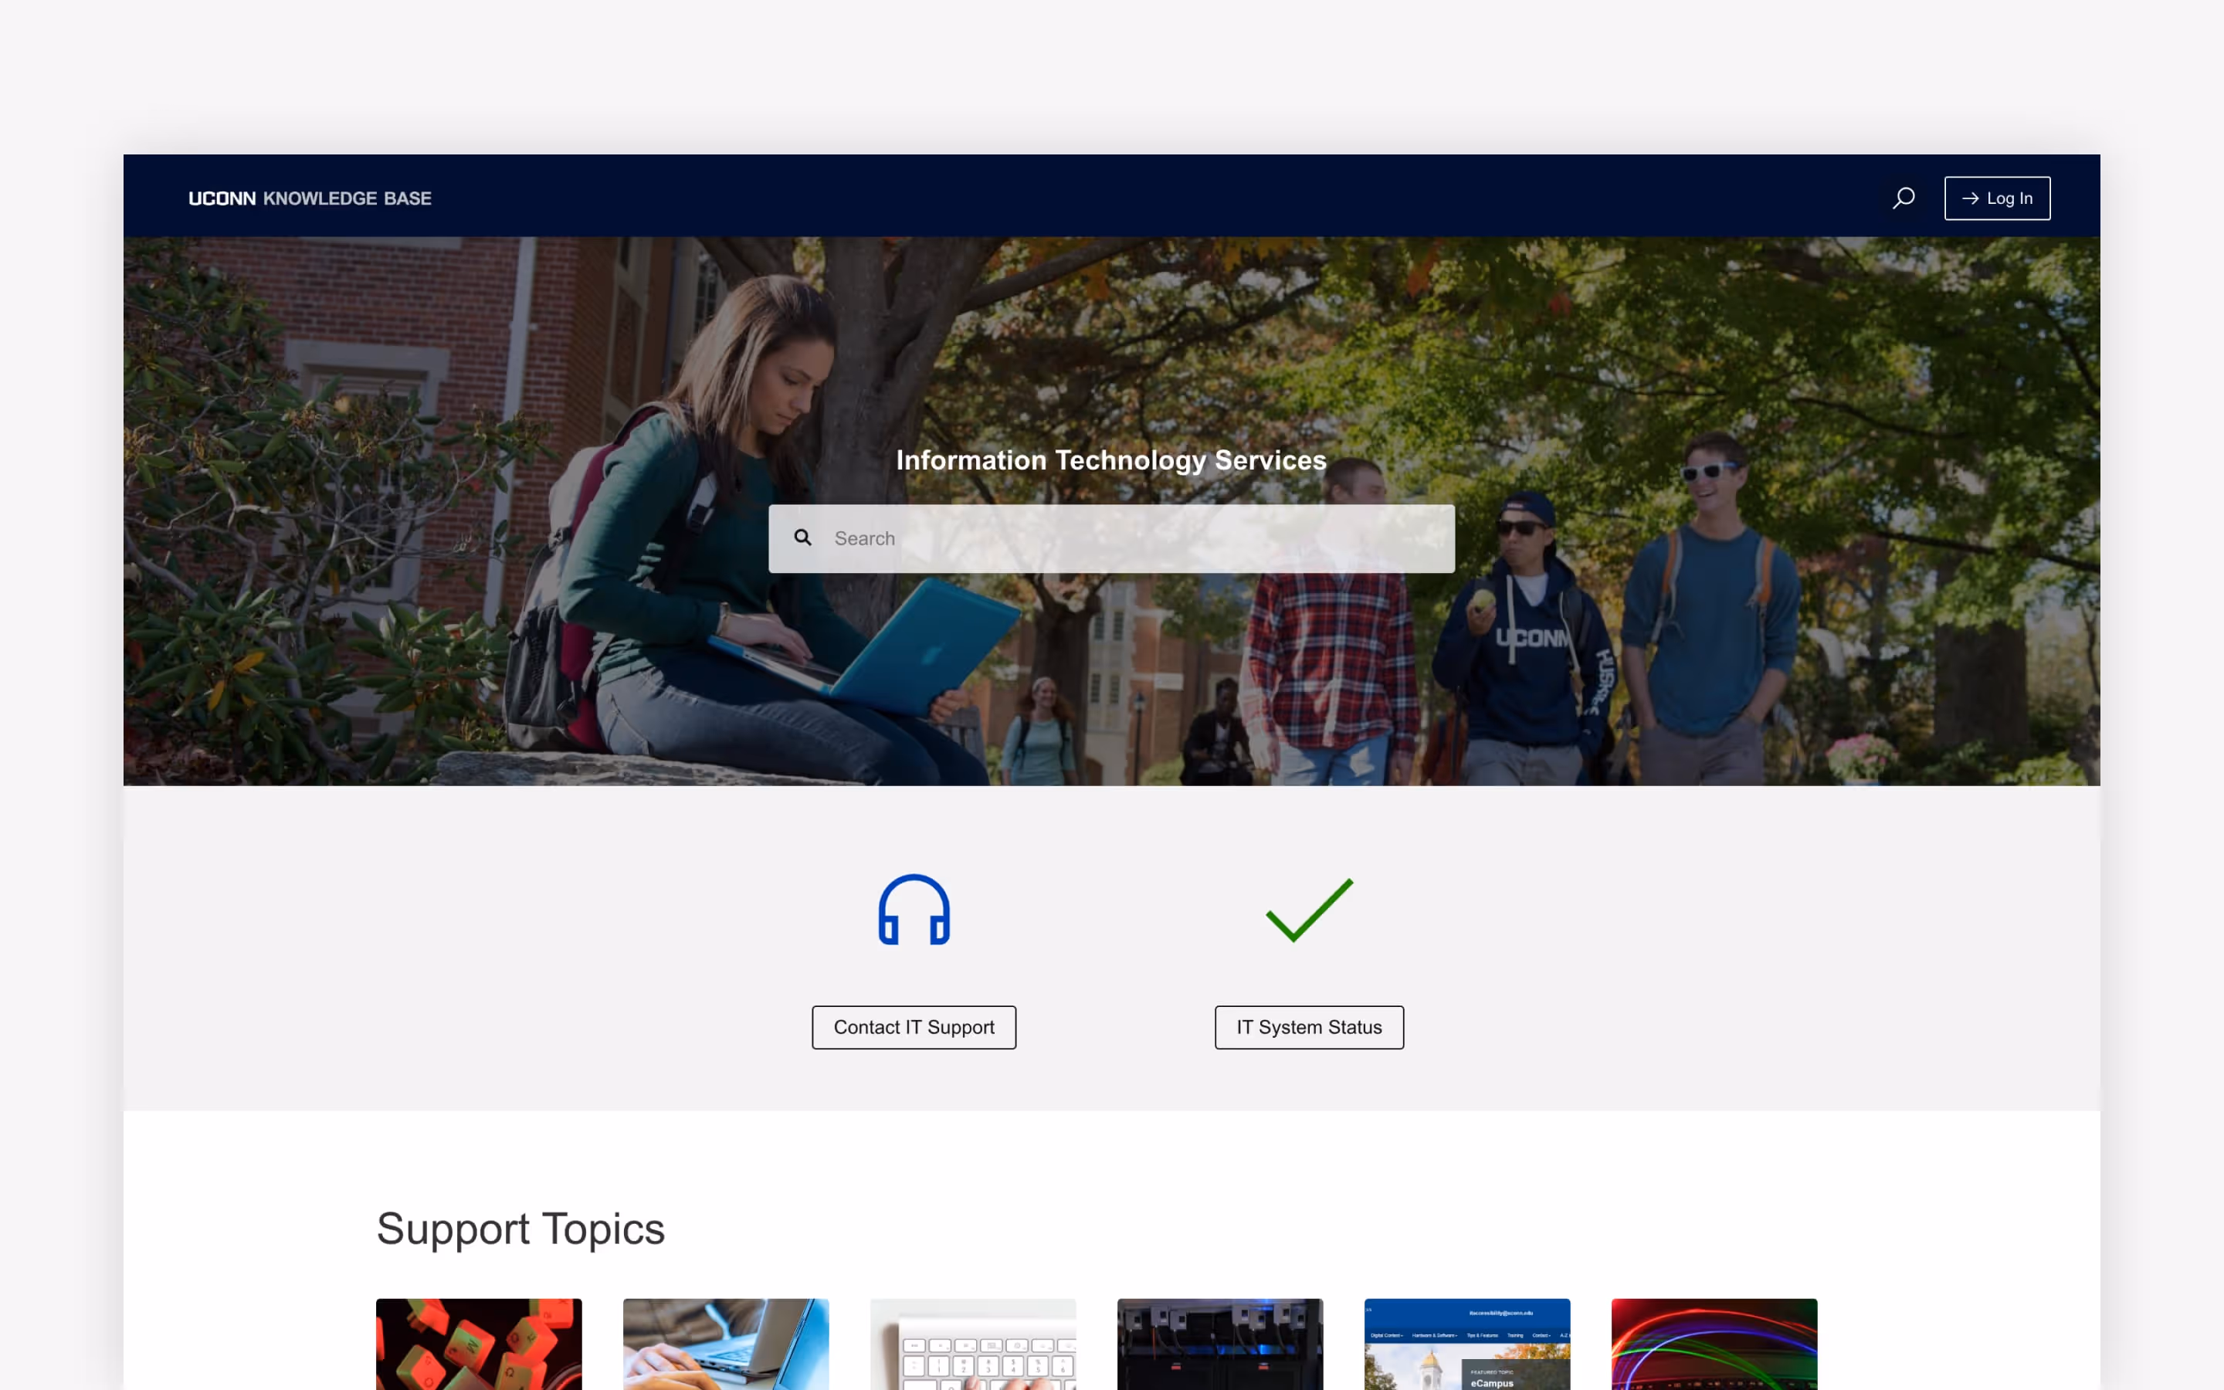Open Contact IT Support

point(914,1027)
